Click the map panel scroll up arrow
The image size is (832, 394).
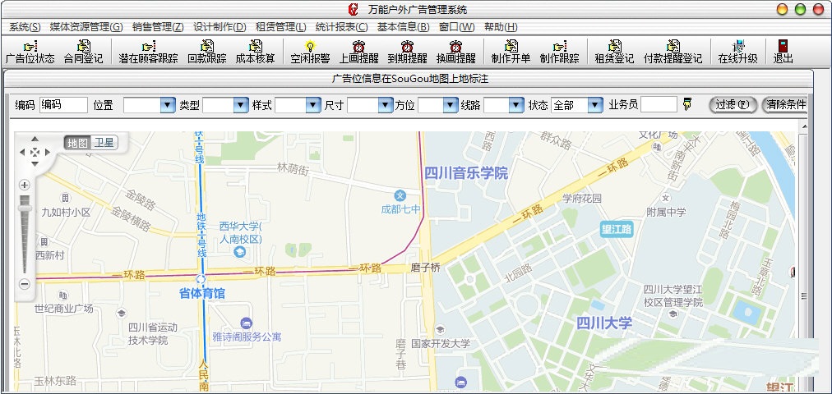coord(803,126)
